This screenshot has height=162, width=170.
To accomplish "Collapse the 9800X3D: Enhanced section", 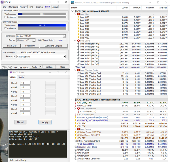I will (x=73, y=100).
